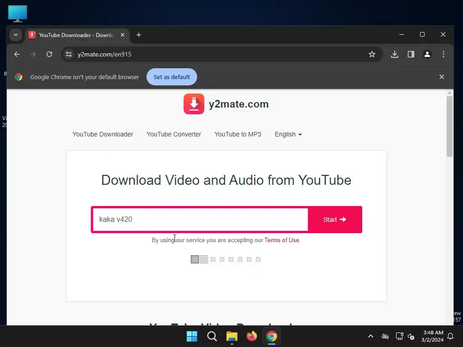Click the muted volume tray icon

(x=411, y=336)
